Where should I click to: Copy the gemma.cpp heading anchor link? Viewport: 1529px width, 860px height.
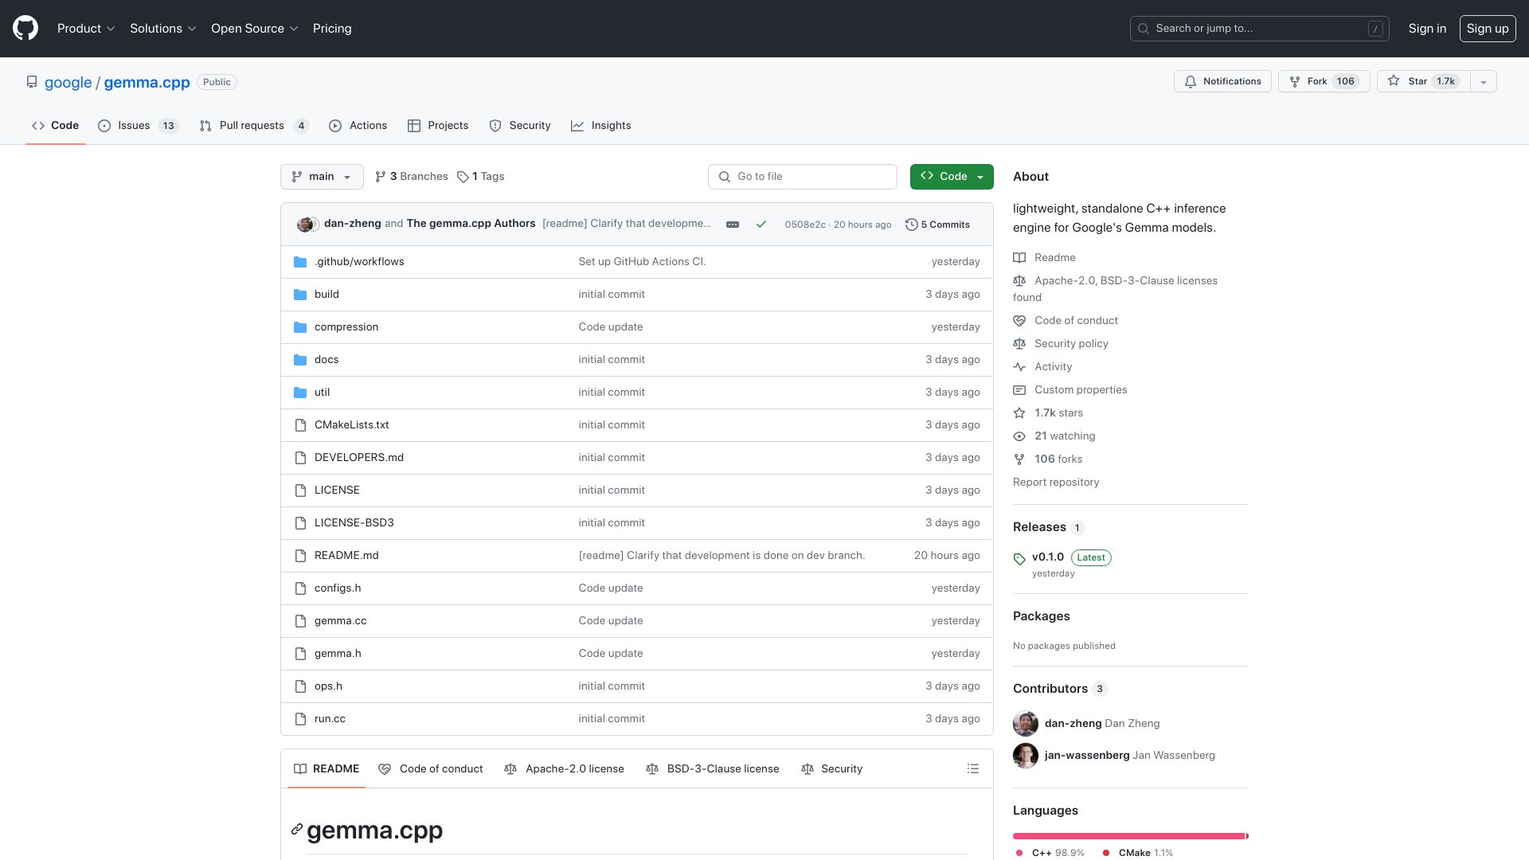pyautogui.click(x=296, y=830)
